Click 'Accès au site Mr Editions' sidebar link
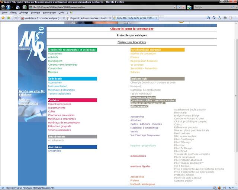Image resolution: width=238 pixels, height=190 pixels. click(x=32, y=93)
